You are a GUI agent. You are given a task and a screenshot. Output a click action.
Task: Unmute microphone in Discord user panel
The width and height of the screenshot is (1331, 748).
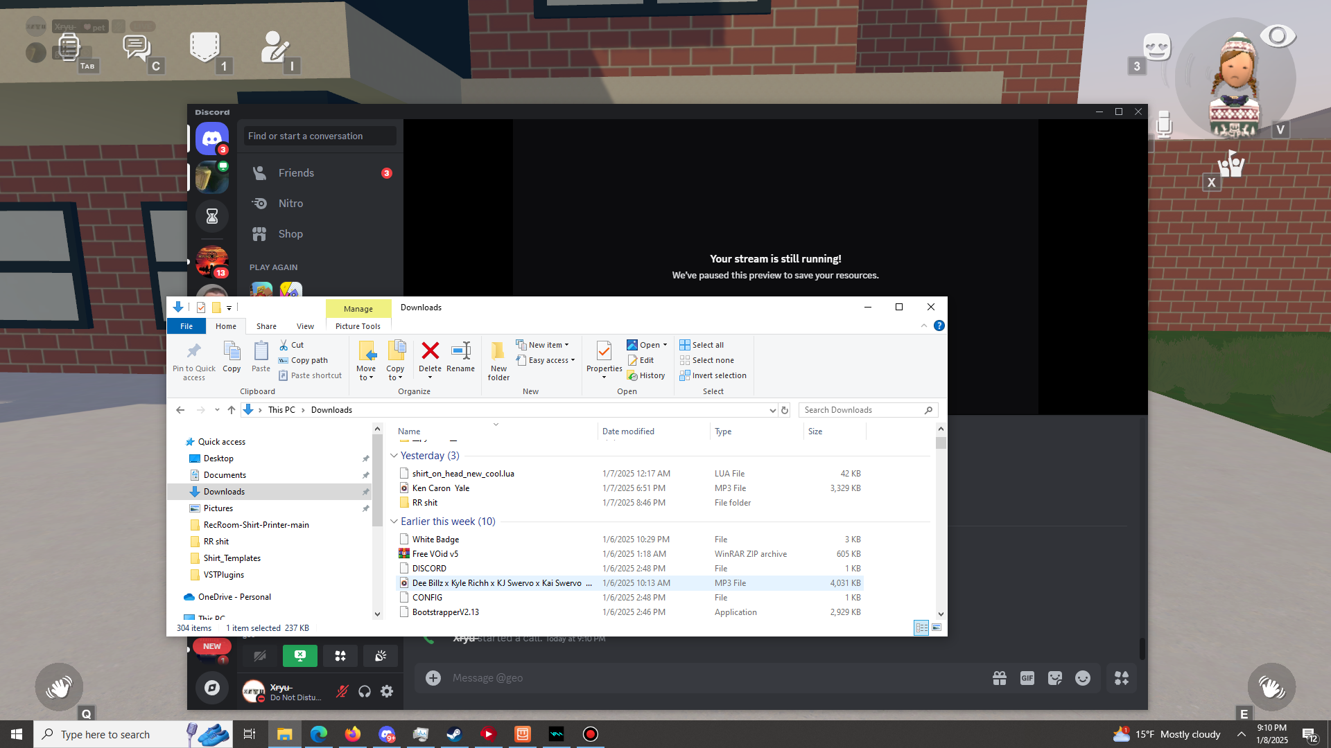coord(342,691)
